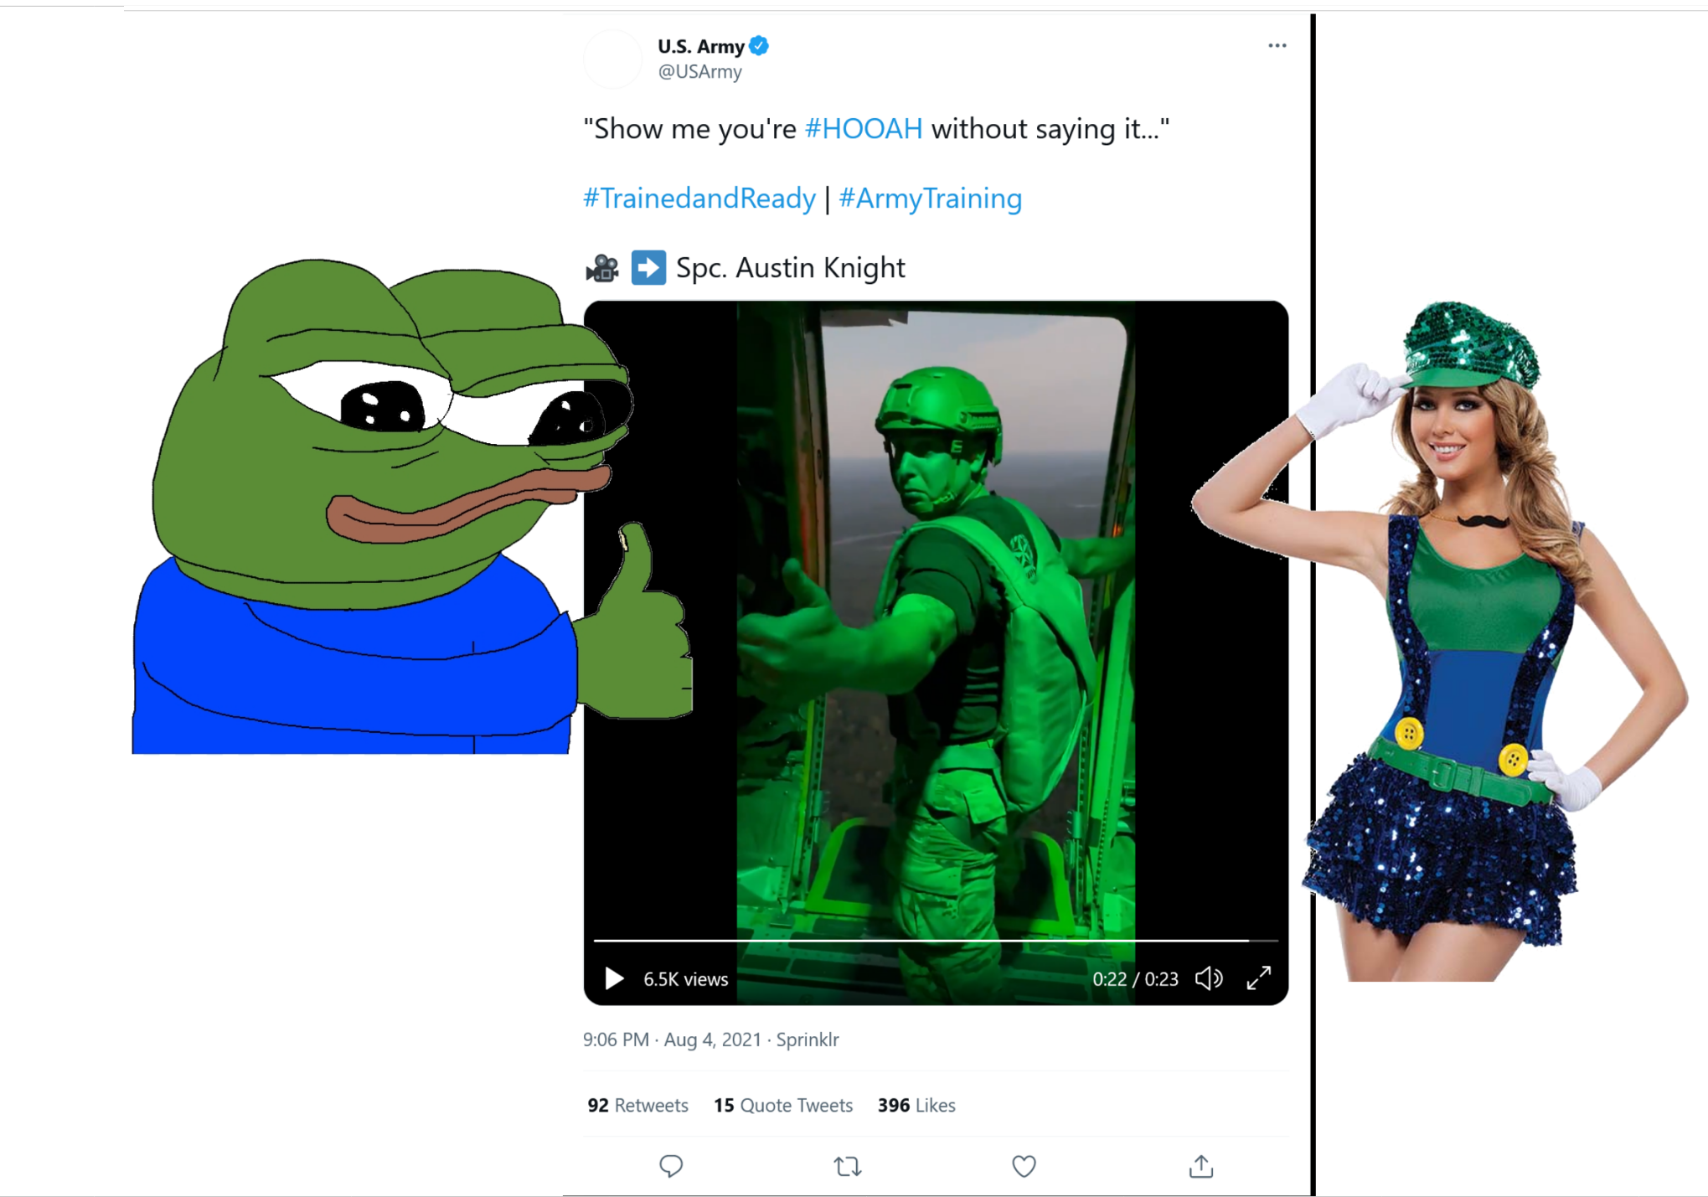Play the video with play button
1708x1197 pixels.
[x=614, y=978]
